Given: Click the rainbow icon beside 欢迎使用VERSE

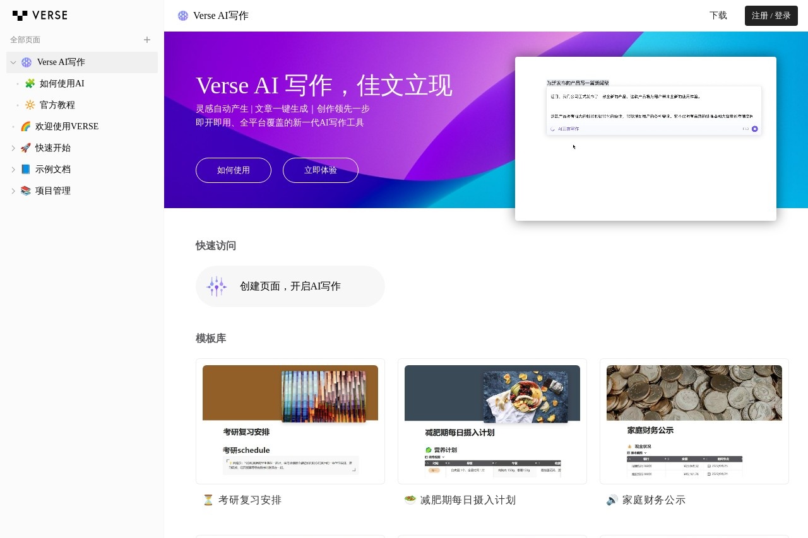Looking at the screenshot, I should tap(25, 126).
